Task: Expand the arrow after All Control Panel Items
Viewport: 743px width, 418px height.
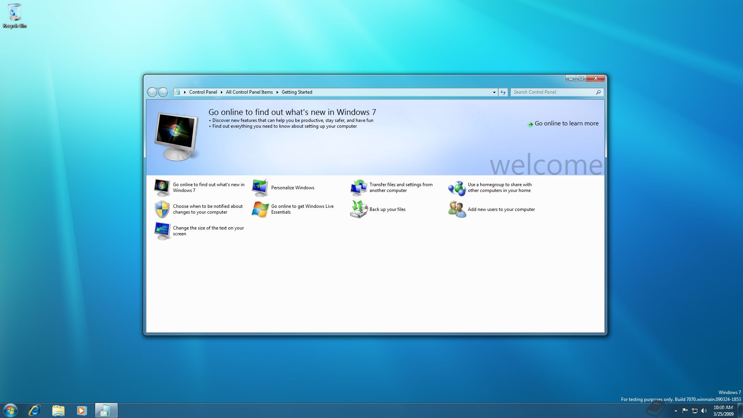Action: [x=277, y=92]
